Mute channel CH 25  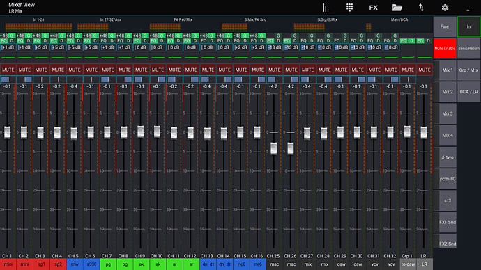pos(274,70)
